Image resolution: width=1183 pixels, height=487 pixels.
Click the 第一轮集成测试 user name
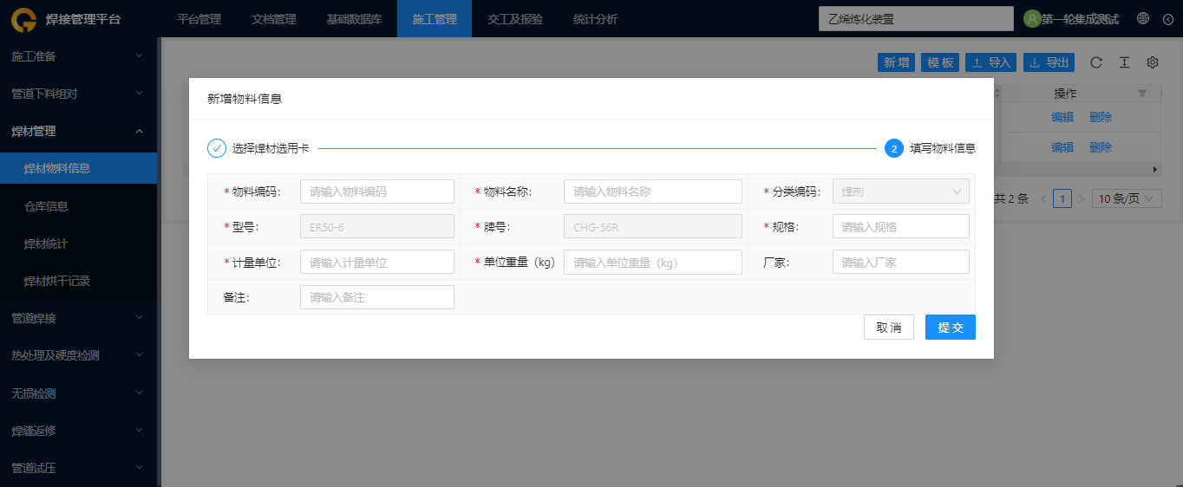pyautogui.click(x=1080, y=19)
